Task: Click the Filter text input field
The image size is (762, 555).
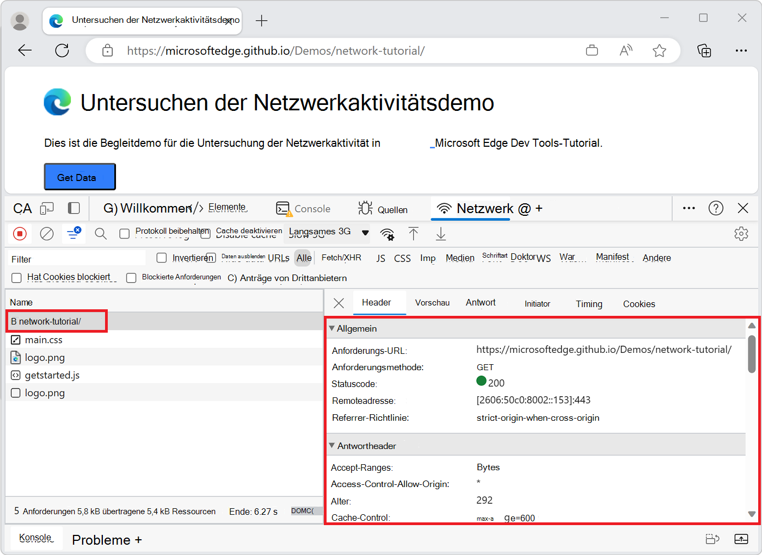Action: tap(76, 259)
